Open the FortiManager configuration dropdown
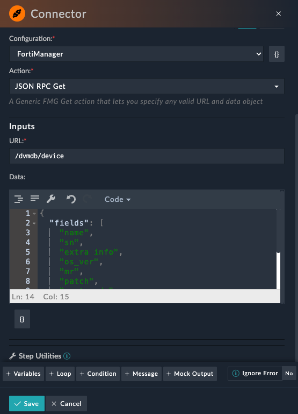The width and height of the screenshot is (298, 414). click(x=136, y=54)
